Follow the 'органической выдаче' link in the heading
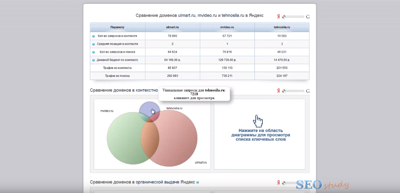The image size is (400, 193). click(158, 182)
